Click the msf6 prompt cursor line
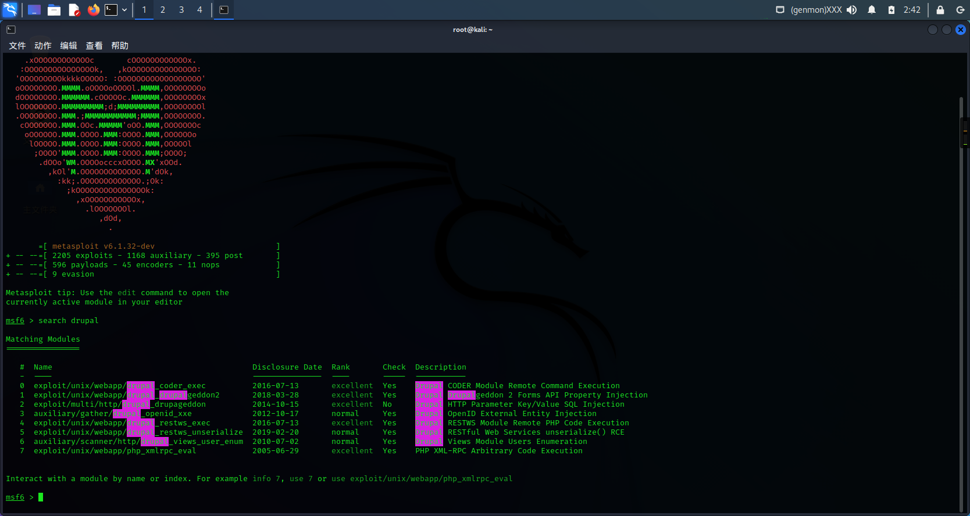The width and height of the screenshot is (970, 516). click(24, 497)
